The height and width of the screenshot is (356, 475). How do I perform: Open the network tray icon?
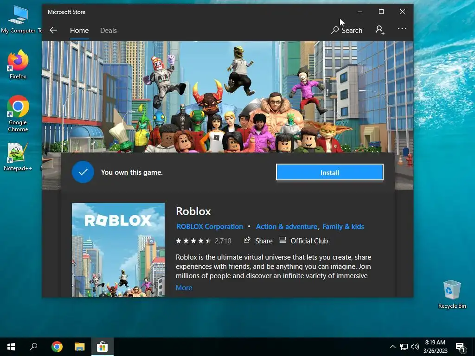[404, 347]
